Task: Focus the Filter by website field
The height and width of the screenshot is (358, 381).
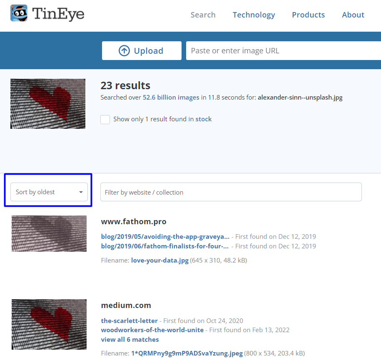Action: (x=231, y=192)
